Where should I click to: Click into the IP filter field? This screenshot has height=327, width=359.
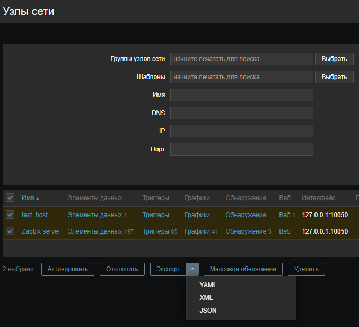241,131
